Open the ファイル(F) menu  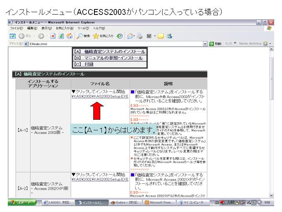point(16,28)
